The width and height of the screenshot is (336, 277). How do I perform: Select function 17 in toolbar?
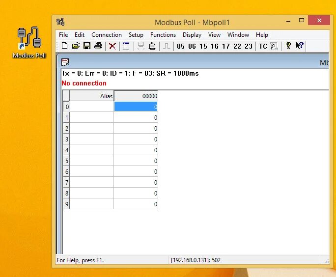pyautogui.click(x=226, y=46)
